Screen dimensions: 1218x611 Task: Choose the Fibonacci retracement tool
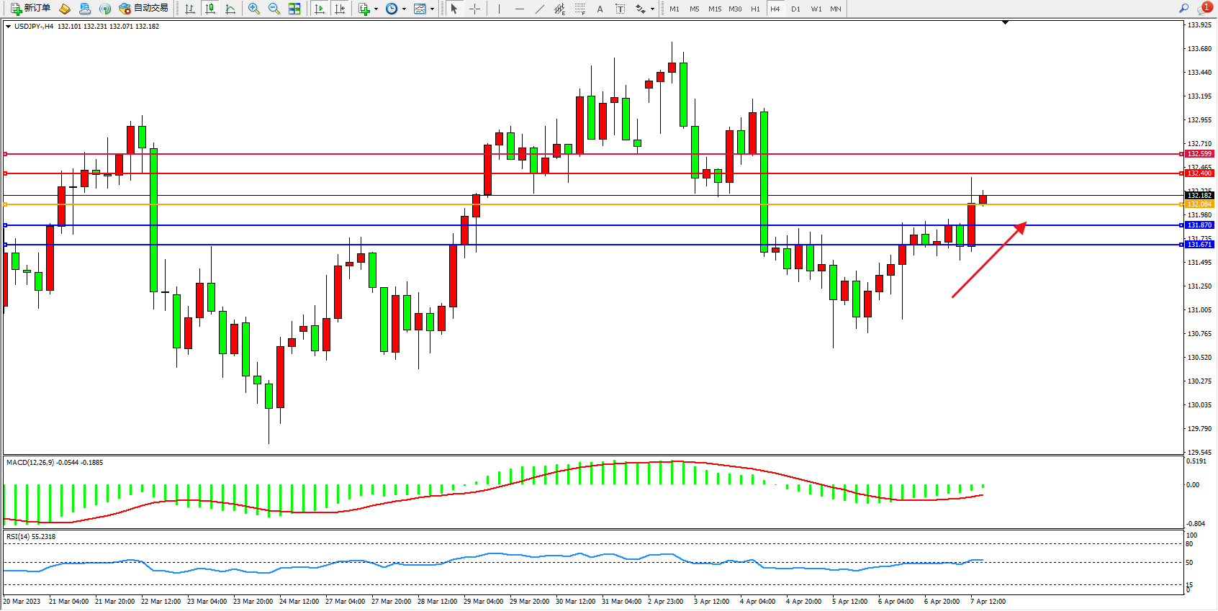pyautogui.click(x=580, y=9)
